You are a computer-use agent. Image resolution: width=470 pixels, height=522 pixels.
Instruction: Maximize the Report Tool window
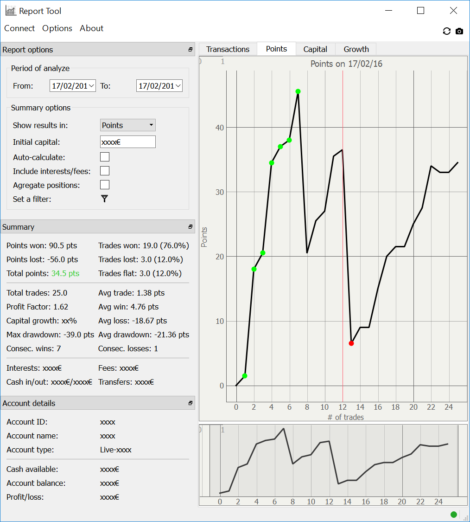(x=421, y=11)
